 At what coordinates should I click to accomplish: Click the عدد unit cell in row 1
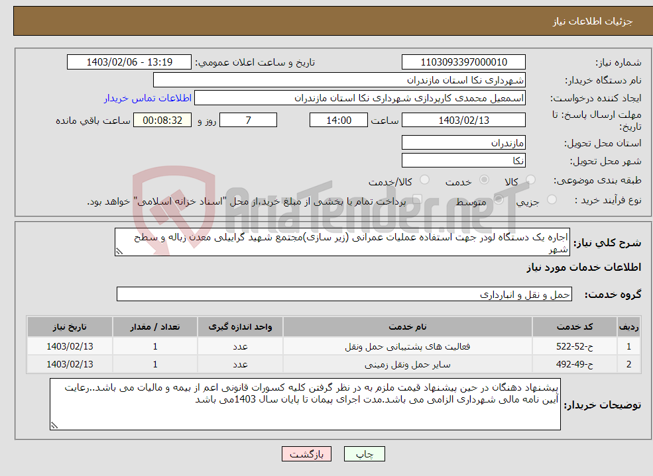click(x=240, y=346)
